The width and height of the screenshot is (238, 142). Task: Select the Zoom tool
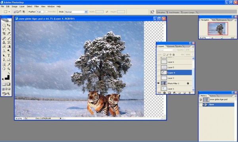point(9,69)
